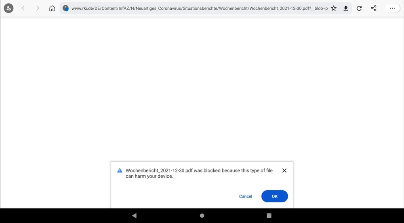Open the three-dot browser menu
The width and height of the screenshot is (404, 223).
pyautogui.click(x=392, y=8)
